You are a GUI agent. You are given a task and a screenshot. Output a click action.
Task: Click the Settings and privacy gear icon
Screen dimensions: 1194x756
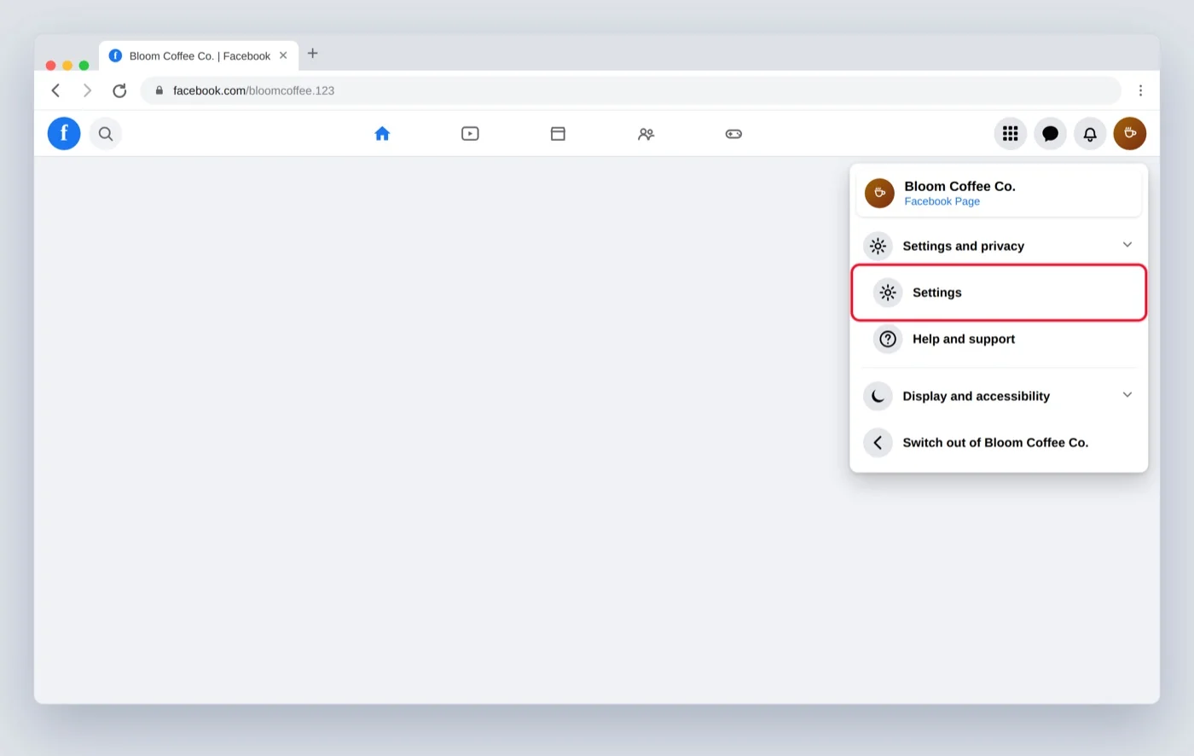pos(878,246)
